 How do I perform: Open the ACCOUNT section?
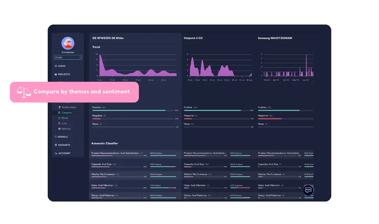62,153
